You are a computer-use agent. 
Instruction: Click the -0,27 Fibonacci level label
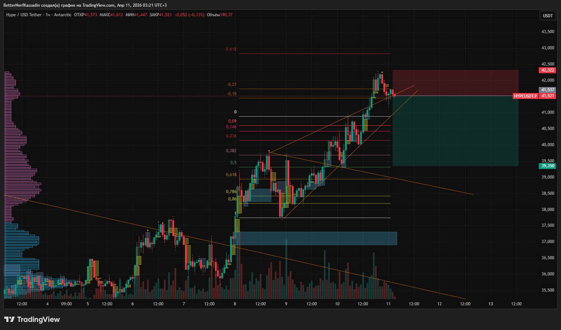click(x=231, y=85)
